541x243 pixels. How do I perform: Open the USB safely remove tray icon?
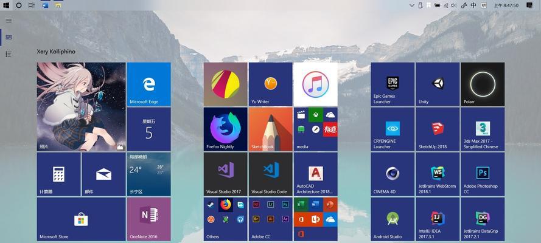click(421, 5)
